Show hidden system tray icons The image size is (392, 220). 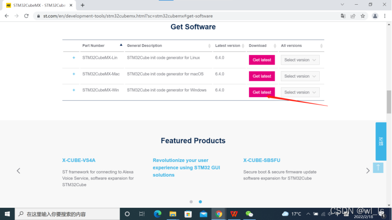[308, 214]
